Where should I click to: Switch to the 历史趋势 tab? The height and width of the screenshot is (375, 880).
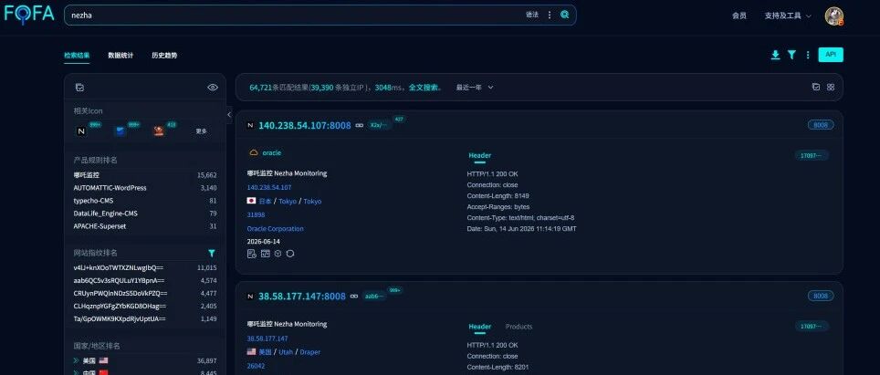(x=164, y=56)
